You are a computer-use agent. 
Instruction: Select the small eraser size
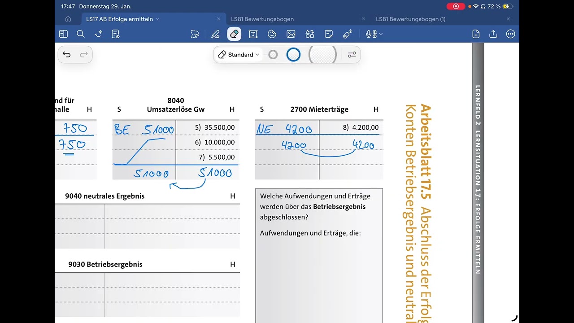pyautogui.click(x=273, y=55)
